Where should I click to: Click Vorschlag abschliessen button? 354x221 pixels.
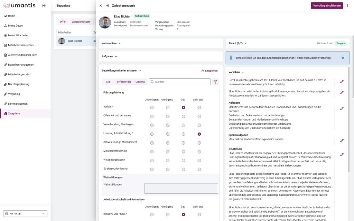pyautogui.click(x=327, y=6)
